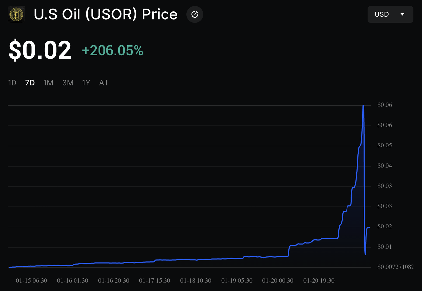This screenshot has height=291, width=422.
Task: Click the U.S Oil coin logo
Action: coord(16,14)
